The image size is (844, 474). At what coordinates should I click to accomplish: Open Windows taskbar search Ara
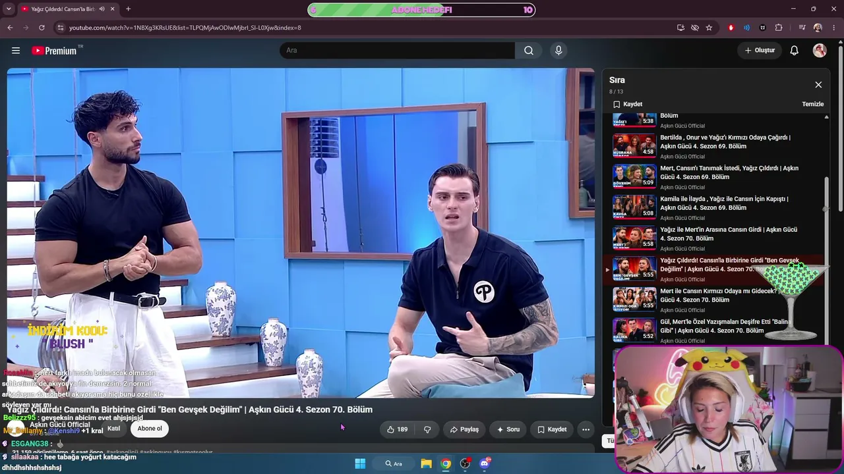click(x=394, y=463)
